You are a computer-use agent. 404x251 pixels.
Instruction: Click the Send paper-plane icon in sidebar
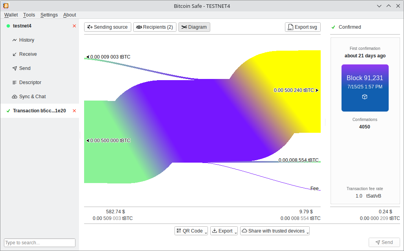tap(15, 68)
